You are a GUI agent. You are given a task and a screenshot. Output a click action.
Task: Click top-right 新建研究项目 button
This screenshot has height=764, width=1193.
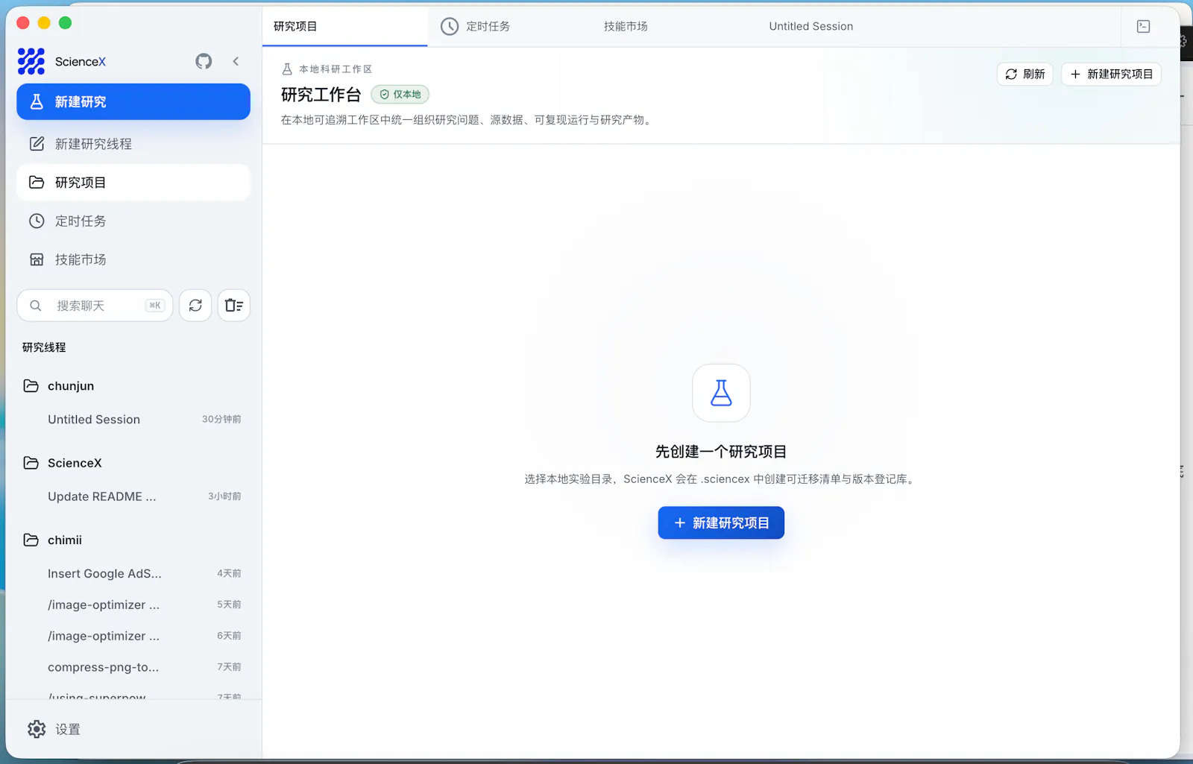pos(1111,74)
